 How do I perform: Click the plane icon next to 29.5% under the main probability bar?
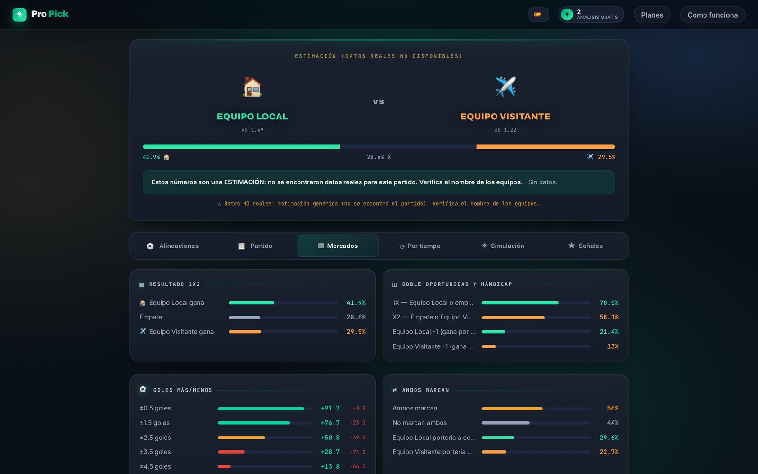tap(590, 156)
